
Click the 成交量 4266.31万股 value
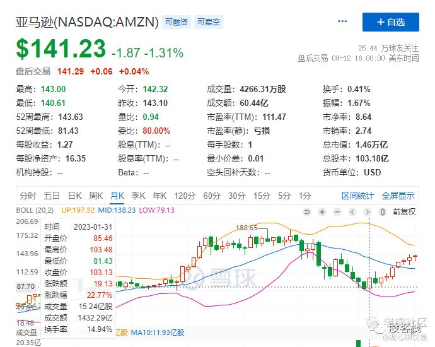263,89
